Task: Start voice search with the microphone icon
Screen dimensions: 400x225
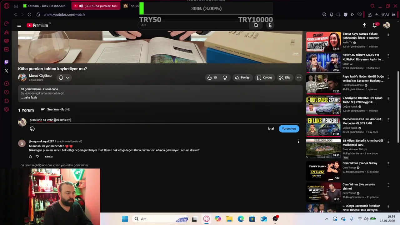Action: [x=270, y=25]
